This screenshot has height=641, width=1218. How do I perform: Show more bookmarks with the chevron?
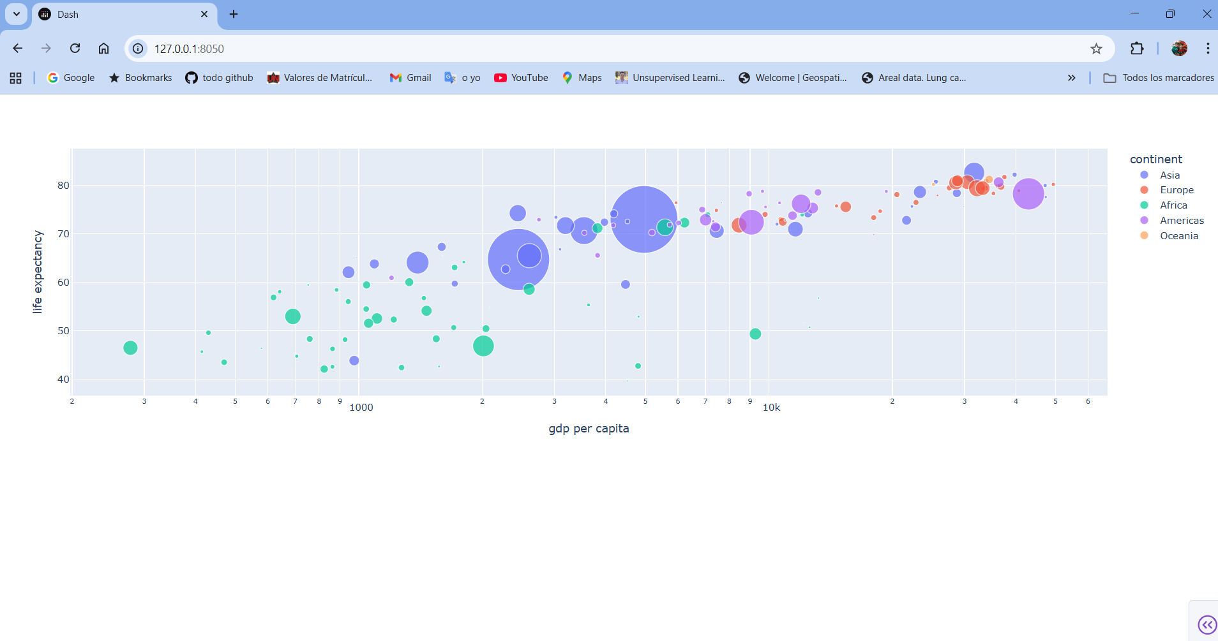[1071, 78]
